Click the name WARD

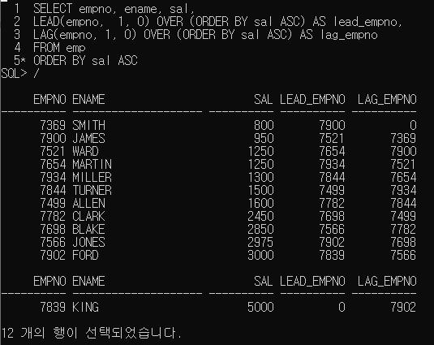(x=85, y=152)
